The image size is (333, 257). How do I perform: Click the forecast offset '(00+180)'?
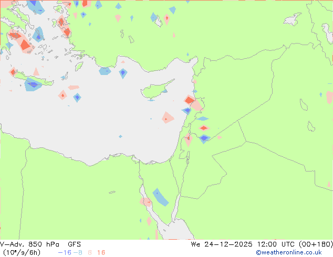point(316,244)
